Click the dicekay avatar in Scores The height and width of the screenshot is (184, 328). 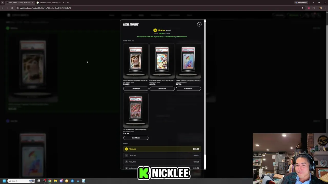click(x=126, y=155)
